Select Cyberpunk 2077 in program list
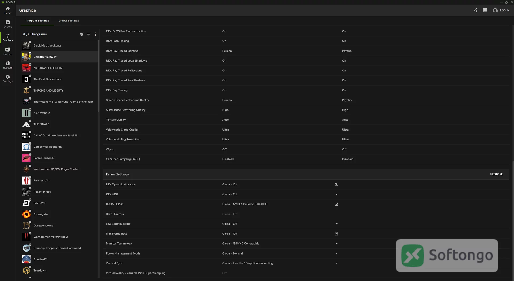The image size is (514, 281). (x=59, y=57)
